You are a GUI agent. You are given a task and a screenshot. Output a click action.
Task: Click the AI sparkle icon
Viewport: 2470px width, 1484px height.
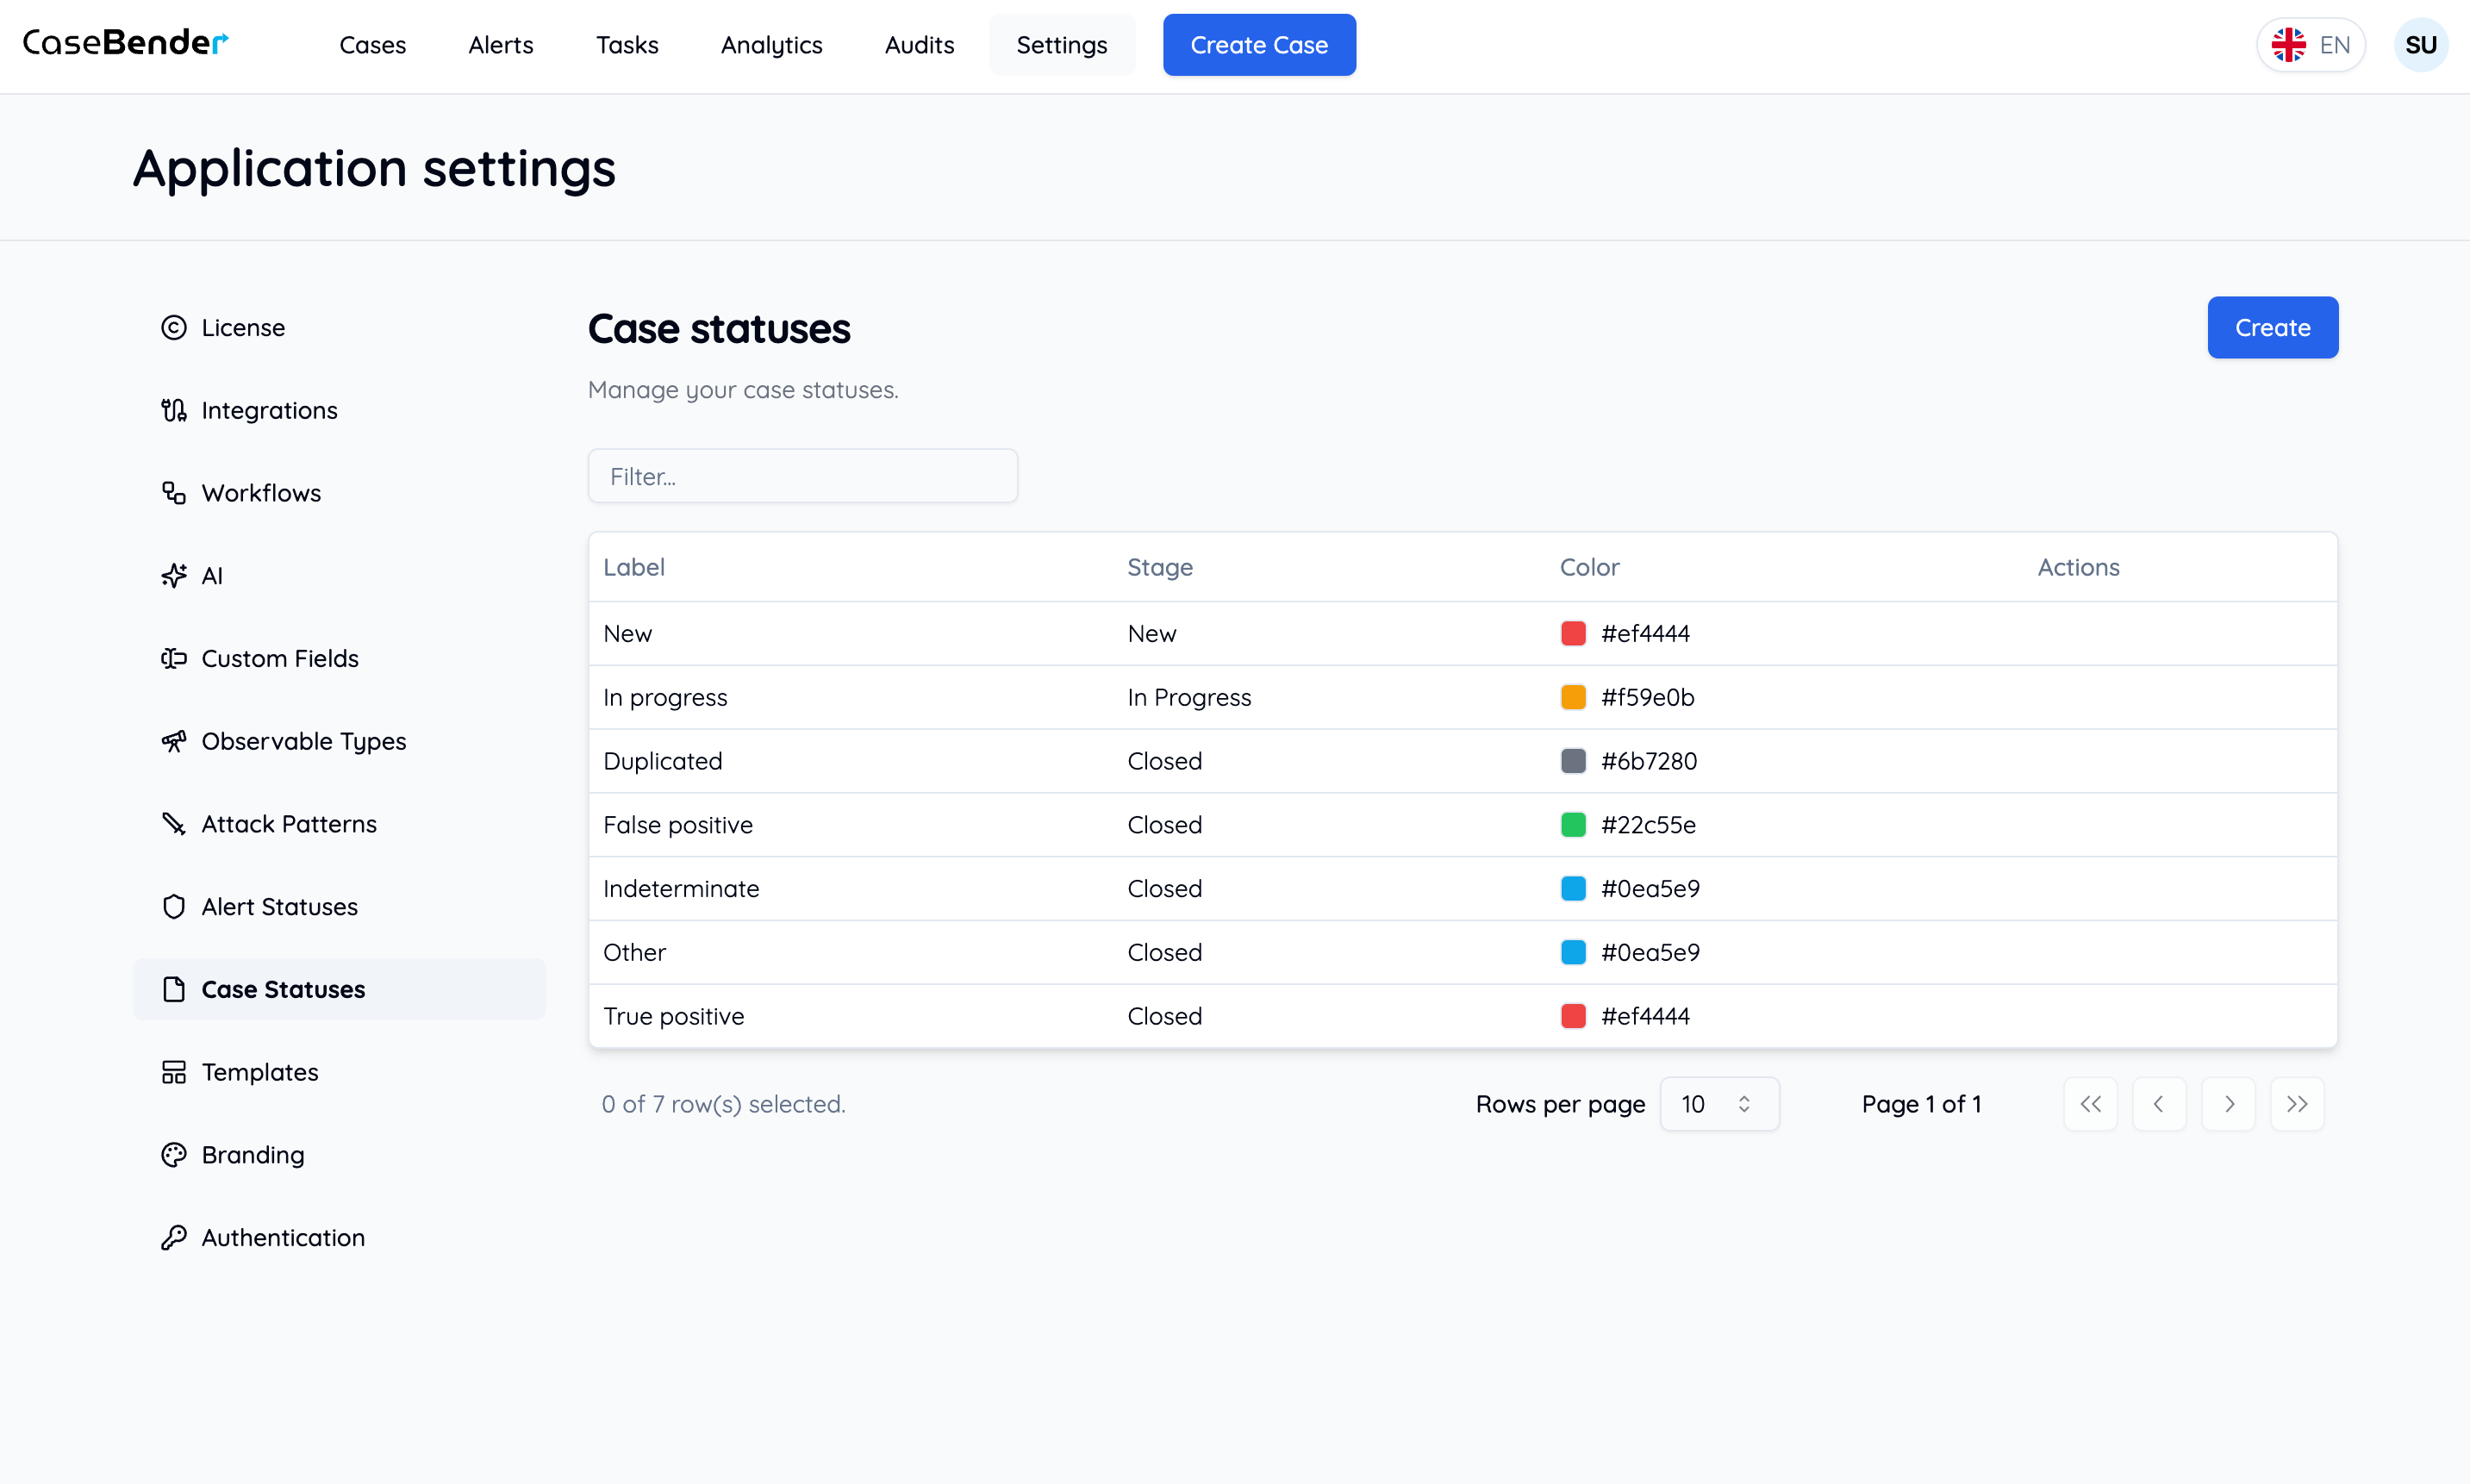[174, 576]
